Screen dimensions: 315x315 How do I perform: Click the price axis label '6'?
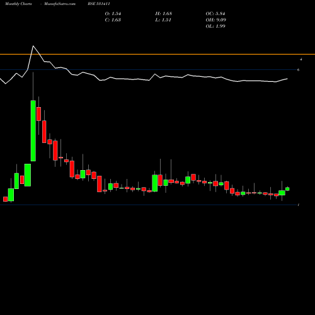pos(298,70)
